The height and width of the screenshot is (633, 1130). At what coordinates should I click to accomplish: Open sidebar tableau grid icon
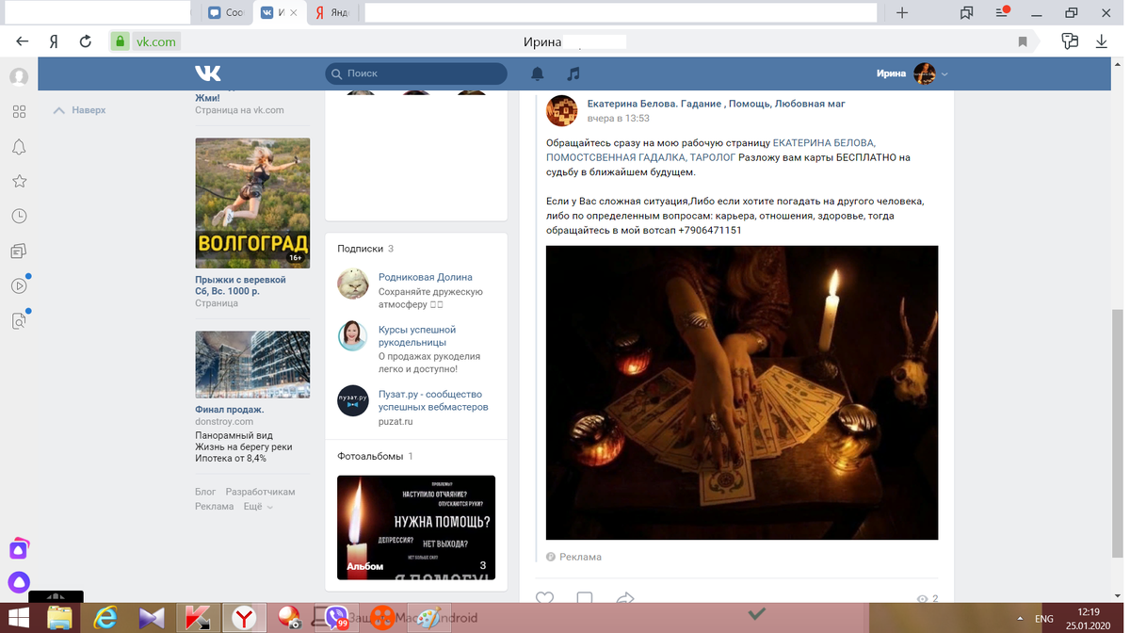(19, 111)
